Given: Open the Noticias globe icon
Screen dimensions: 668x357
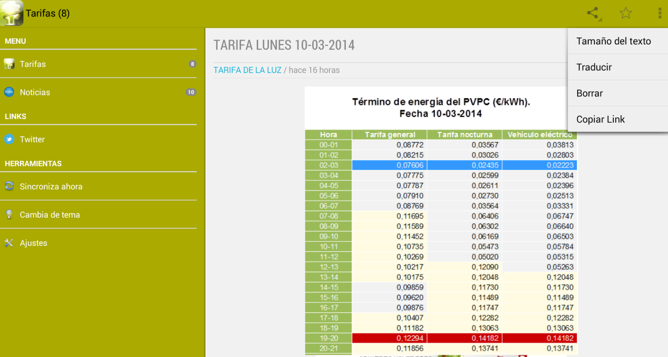Looking at the screenshot, I should click(x=9, y=92).
